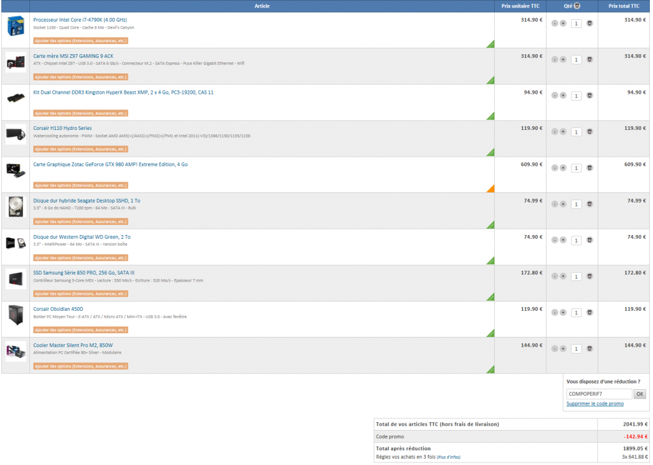Click the Seagate hard drive thumbnail
This screenshot has width=653, height=465.
coord(16,207)
